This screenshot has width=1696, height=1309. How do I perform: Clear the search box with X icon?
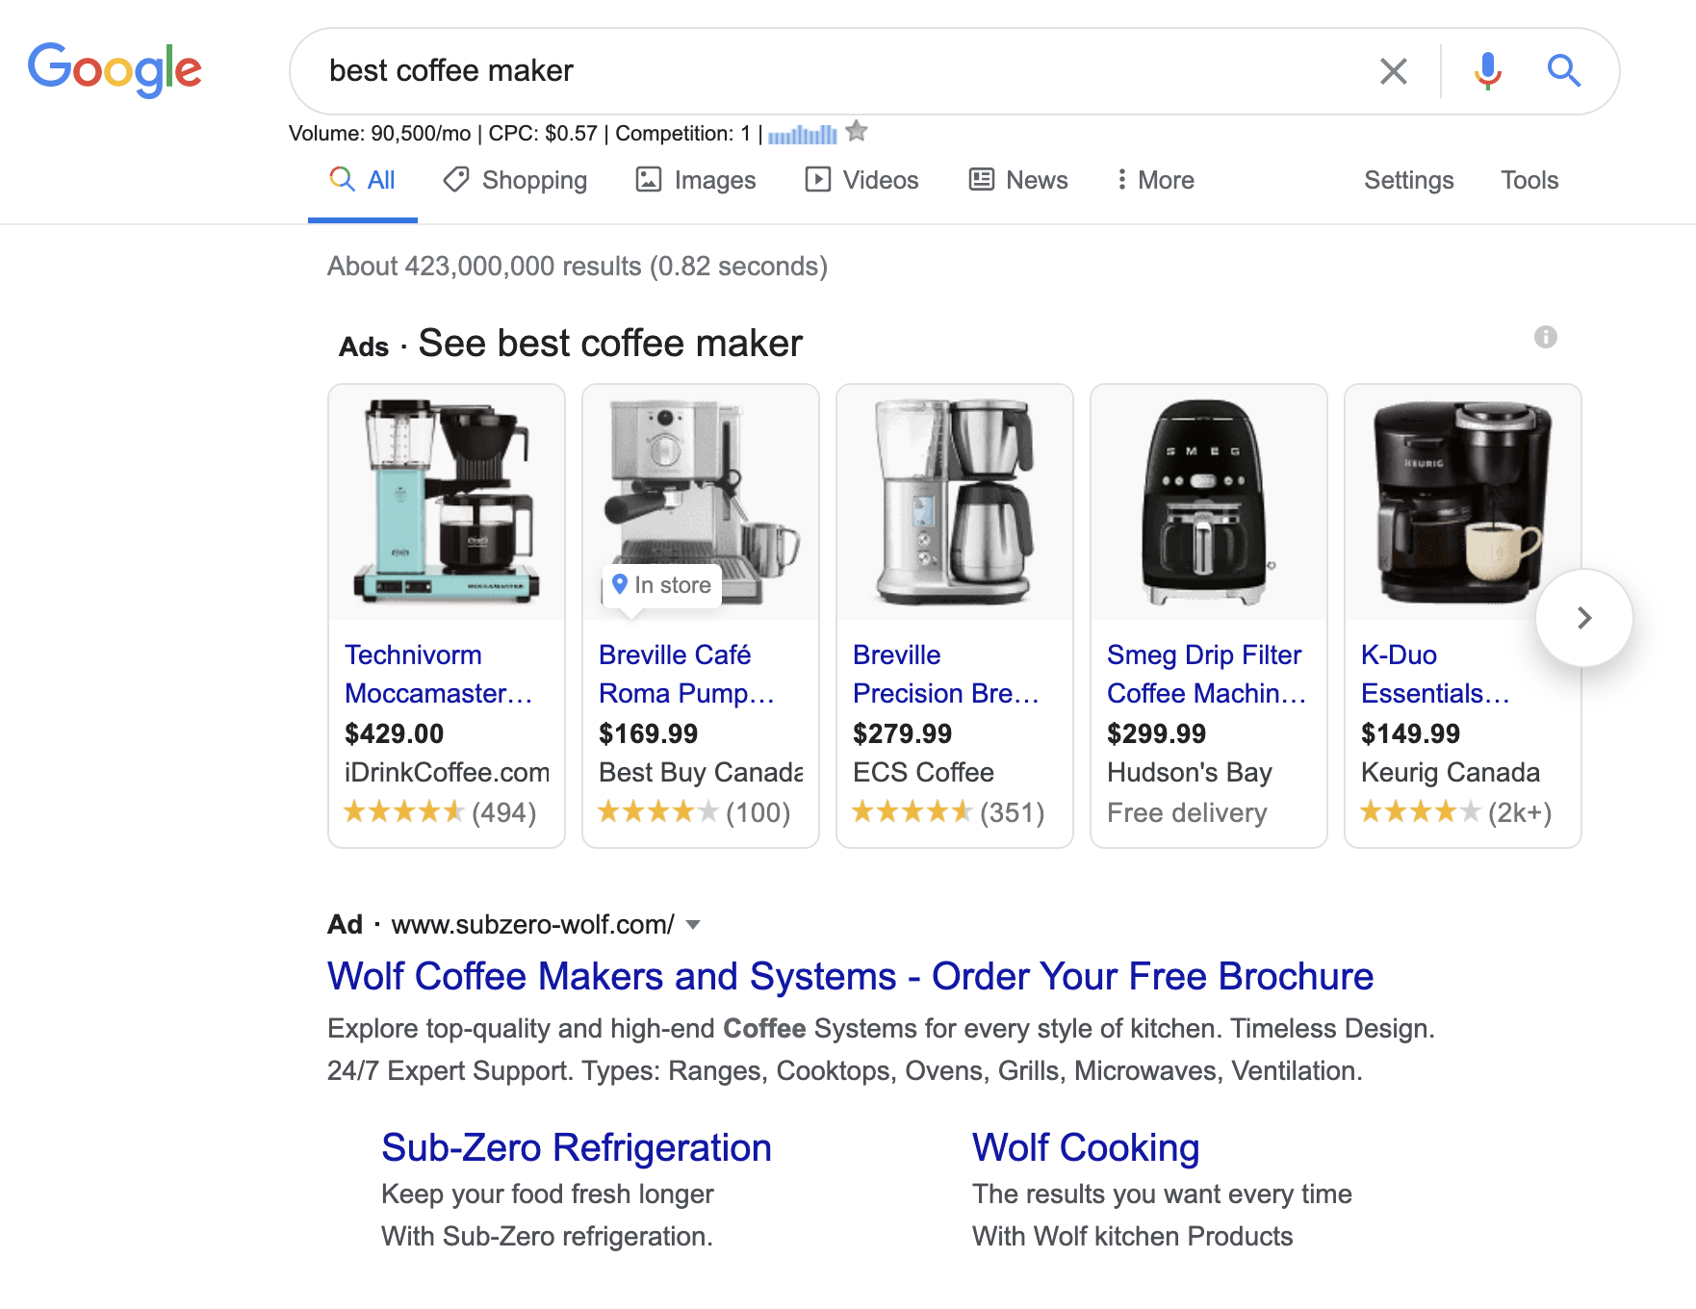pyautogui.click(x=1393, y=71)
